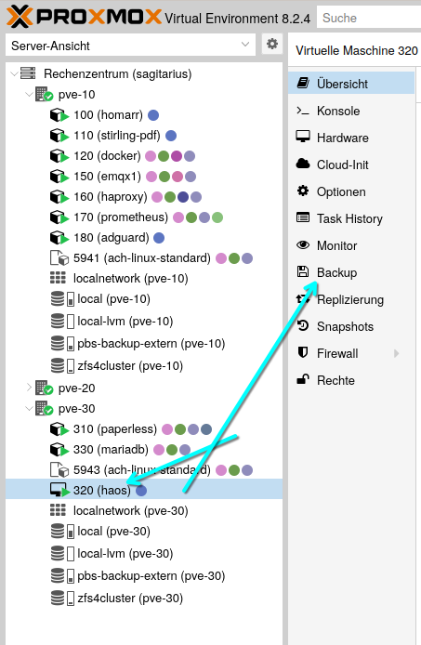Image resolution: width=421 pixels, height=645 pixels.
Task: Click the Firewall shield icon
Action: click(303, 353)
